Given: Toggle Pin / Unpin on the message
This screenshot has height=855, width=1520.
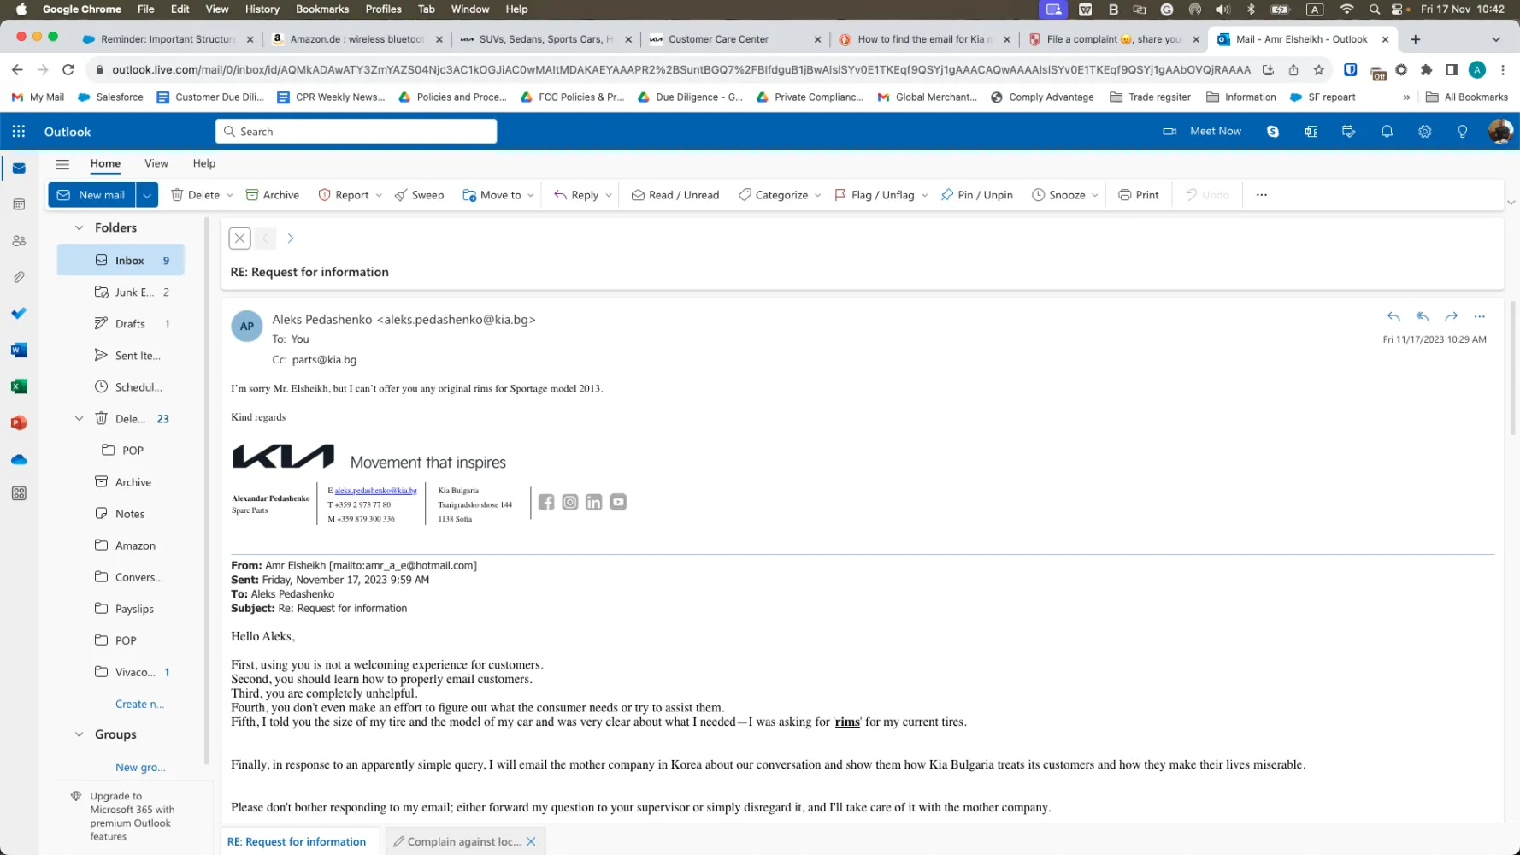Looking at the screenshot, I should point(976,195).
